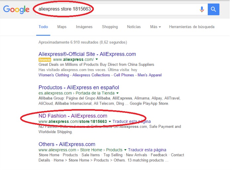Click Traducir esta página for ND Fashion

click(x=132, y=122)
